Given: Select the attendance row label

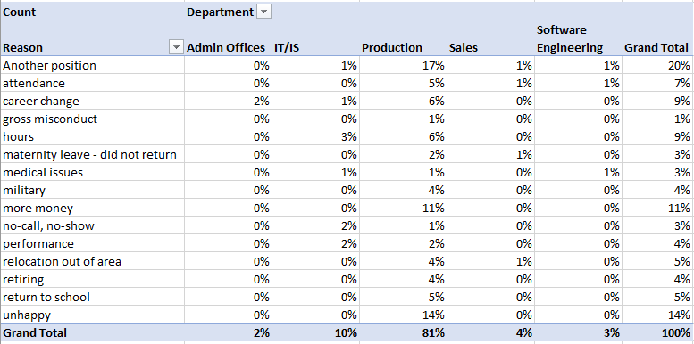Looking at the screenshot, I should click(93, 83).
